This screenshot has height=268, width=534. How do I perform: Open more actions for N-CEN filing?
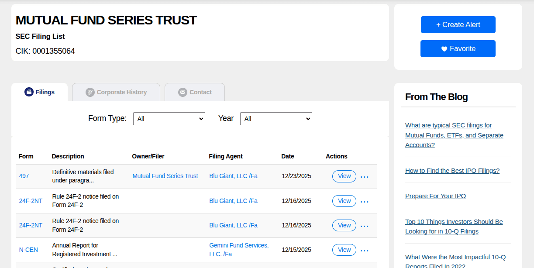[x=365, y=250]
